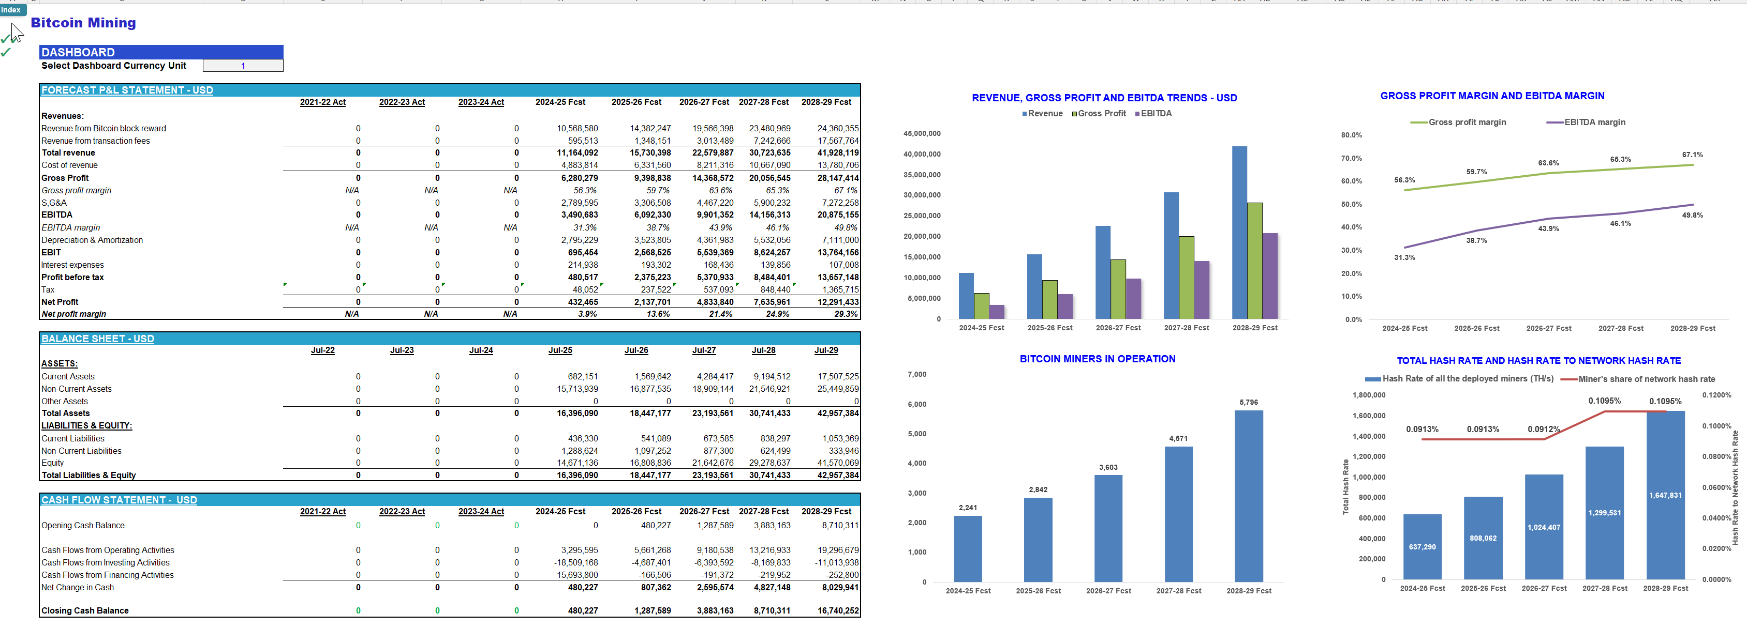The image size is (1747, 628).
Task: Select the Net profit margin value 29.3%
Action: [846, 314]
